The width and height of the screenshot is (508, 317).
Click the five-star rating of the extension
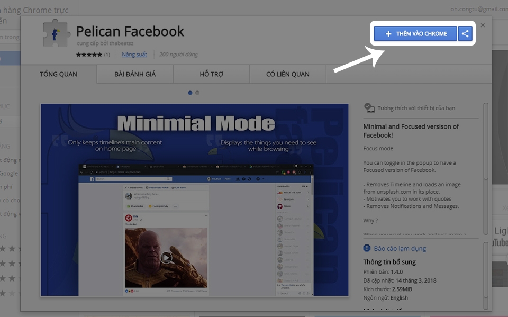click(x=89, y=55)
